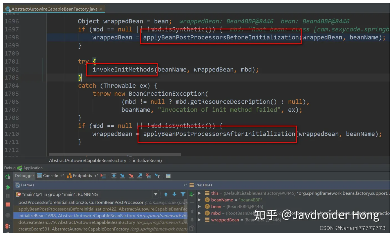
Task: Select initializeBean:1698 stack frame
Action: coord(101,216)
